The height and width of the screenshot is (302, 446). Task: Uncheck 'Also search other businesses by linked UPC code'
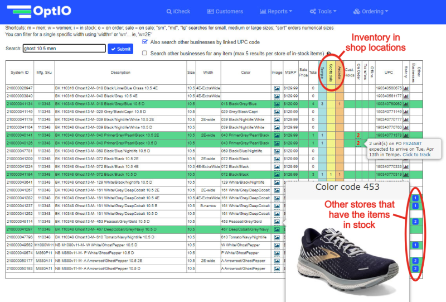click(145, 42)
